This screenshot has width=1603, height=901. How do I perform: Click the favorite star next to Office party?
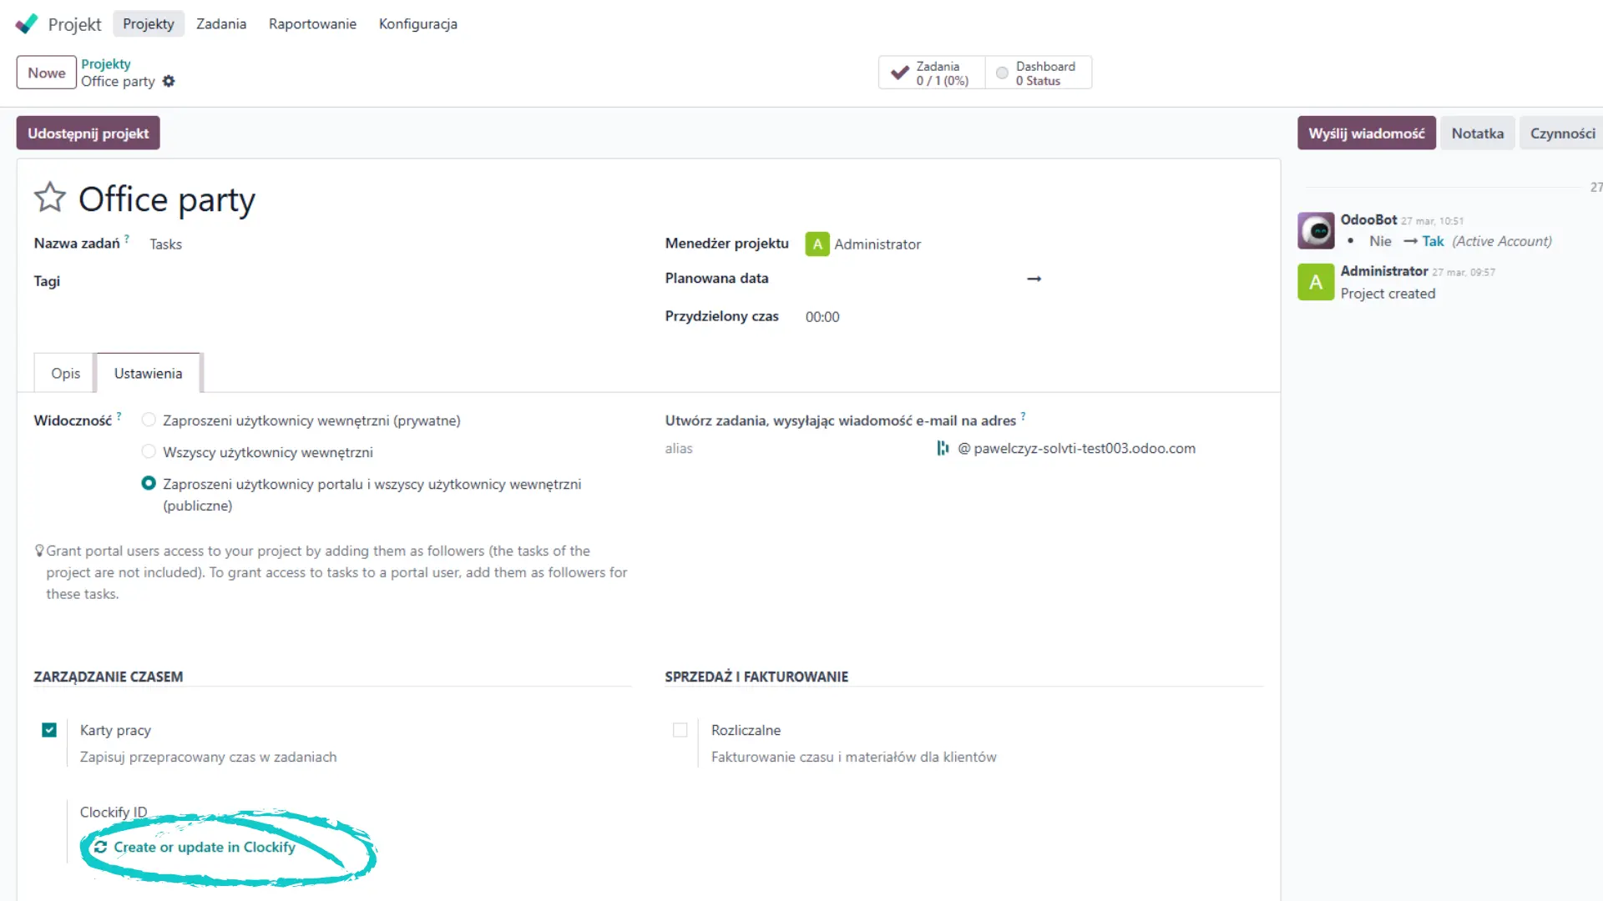click(49, 198)
